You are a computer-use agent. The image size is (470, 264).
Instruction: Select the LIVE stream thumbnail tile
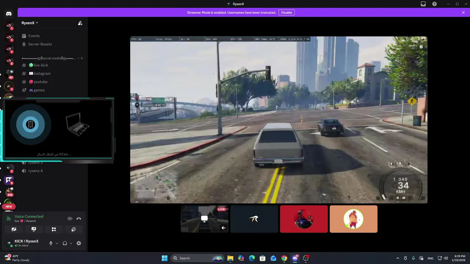pos(205,219)
